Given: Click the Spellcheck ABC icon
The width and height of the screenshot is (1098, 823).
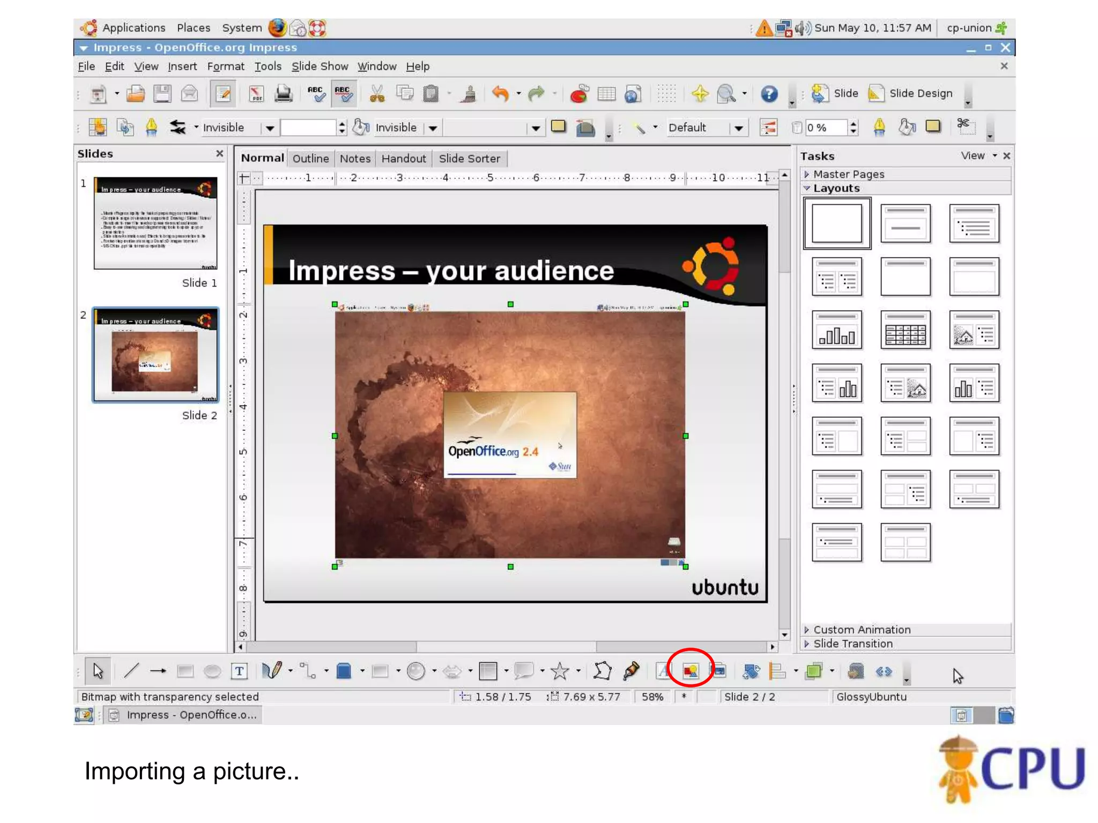Looking at the screenshot, I should 316,94.
